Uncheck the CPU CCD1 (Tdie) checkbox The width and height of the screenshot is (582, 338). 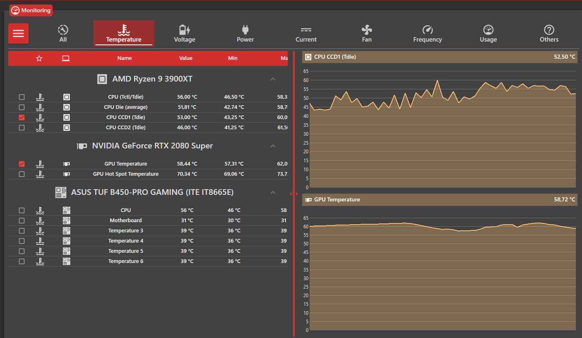point(22,117)
